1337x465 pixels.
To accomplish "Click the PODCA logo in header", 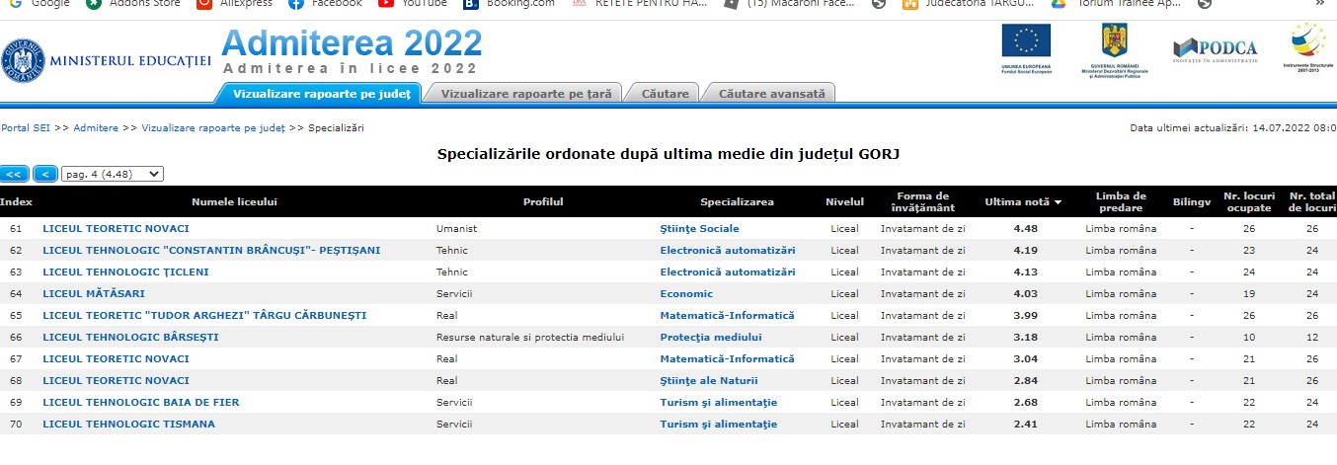I will [1215, 49].
